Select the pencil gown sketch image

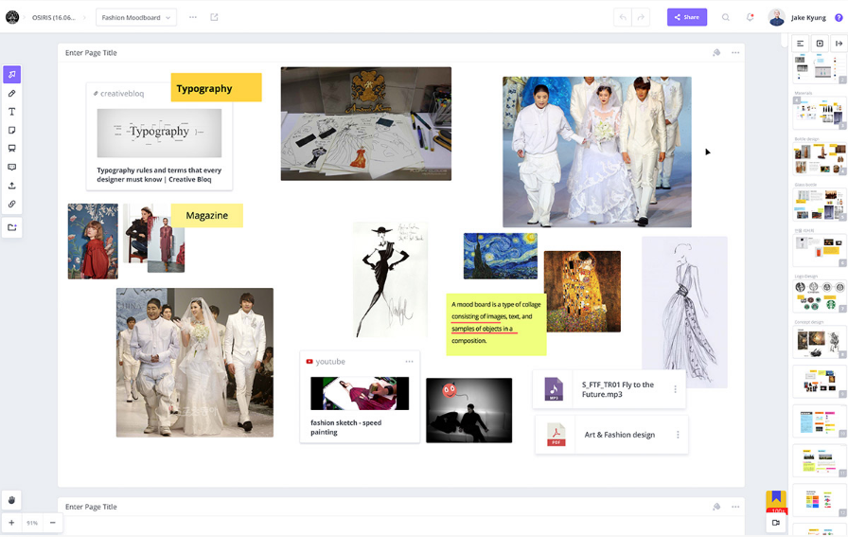pos(684,312)
